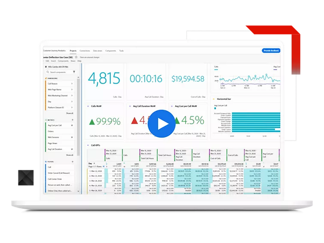Click the Search components field
Screen dimensions: 324x243
click(60, 72)
